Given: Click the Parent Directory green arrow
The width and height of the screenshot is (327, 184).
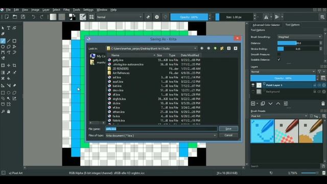Looking at the screenshot, I should click(x=215, y=49).
